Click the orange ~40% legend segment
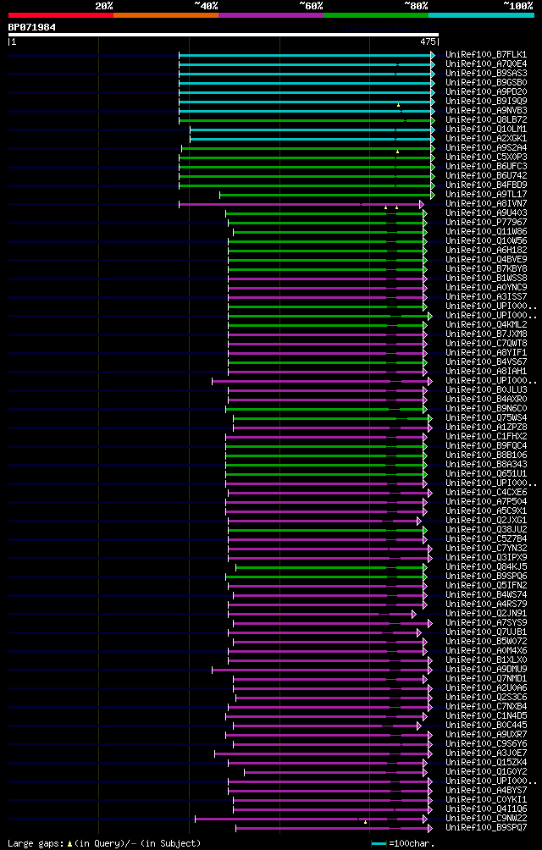542x850 pixels. point(166,15)
